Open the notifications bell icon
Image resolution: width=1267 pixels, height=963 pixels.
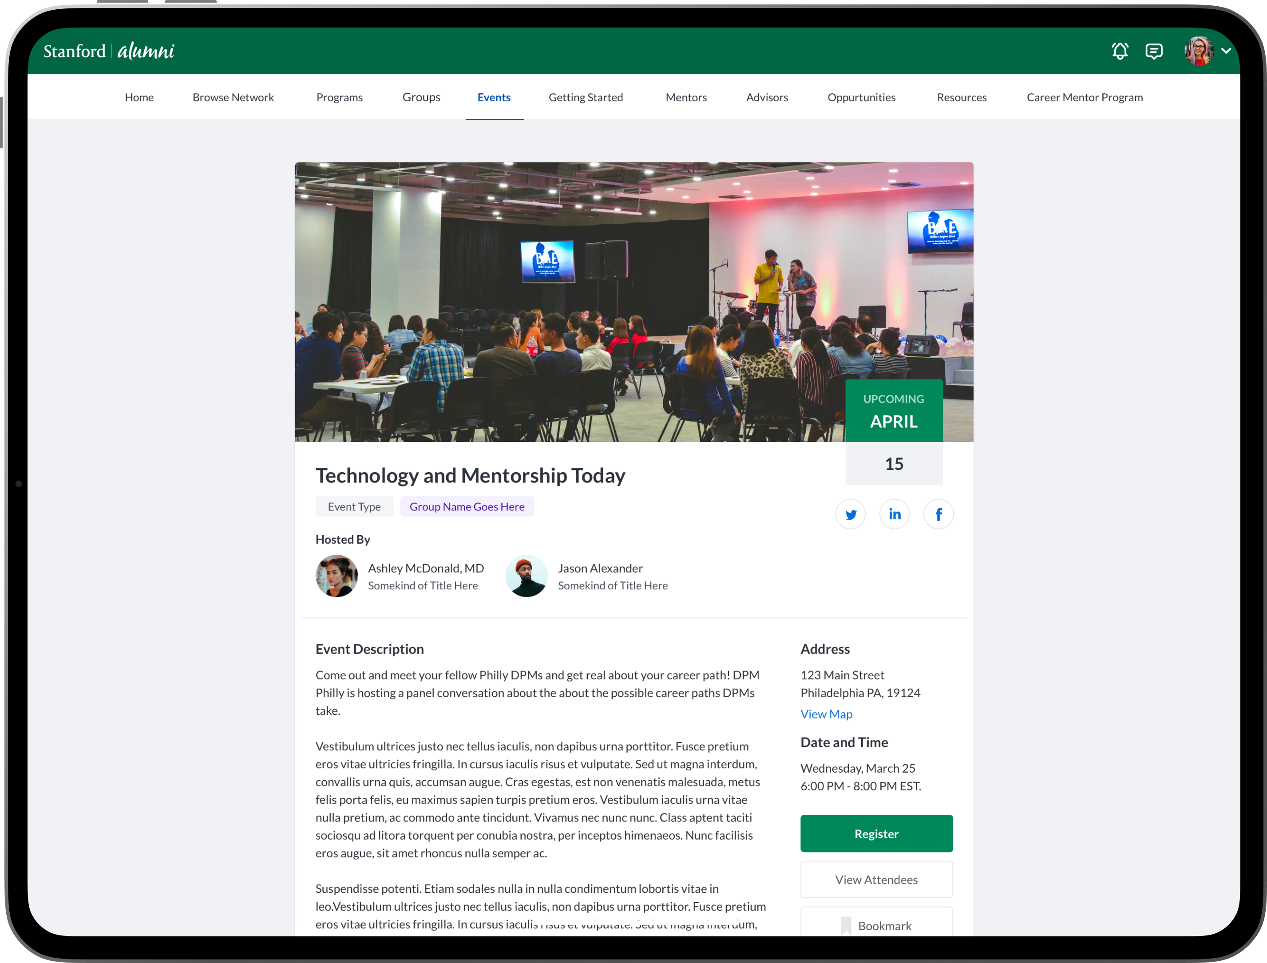1120,51
